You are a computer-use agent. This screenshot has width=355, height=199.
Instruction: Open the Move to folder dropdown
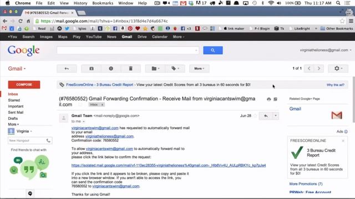(x=155, y=69)
